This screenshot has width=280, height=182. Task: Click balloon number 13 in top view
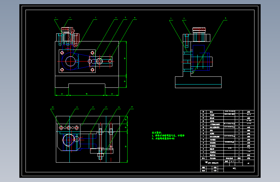(106, 107)
